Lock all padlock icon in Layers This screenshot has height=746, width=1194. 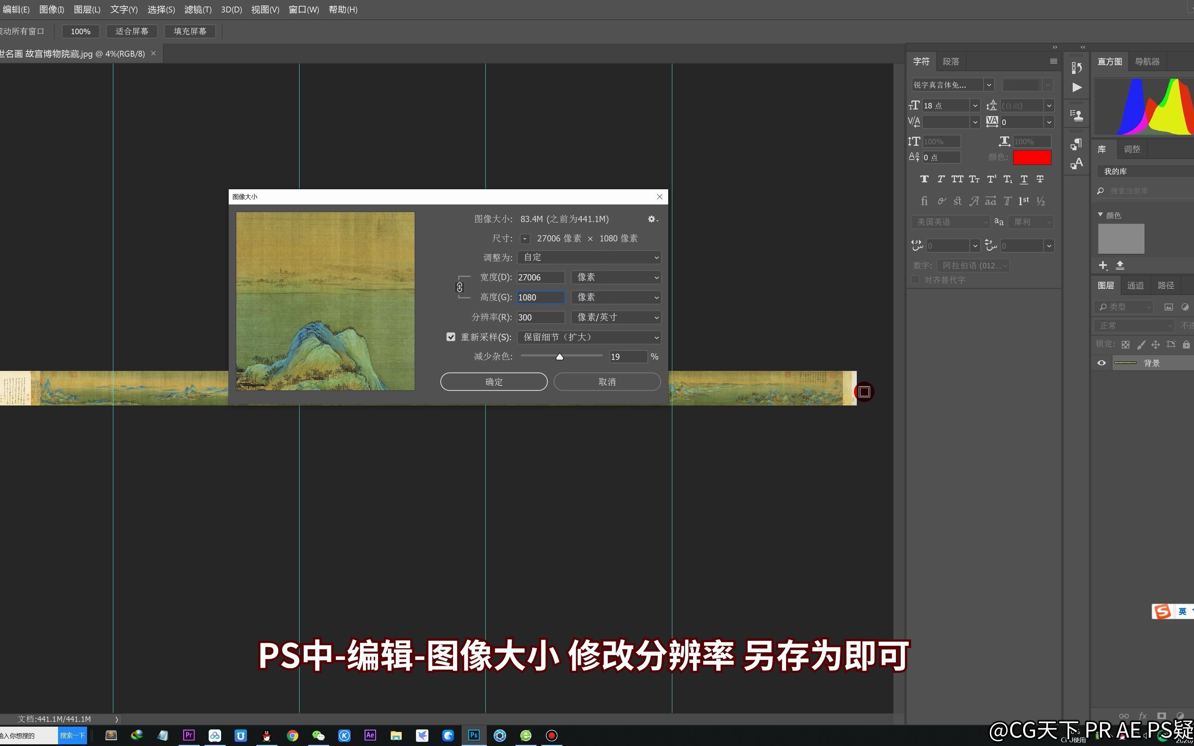tap(1186, 344)
